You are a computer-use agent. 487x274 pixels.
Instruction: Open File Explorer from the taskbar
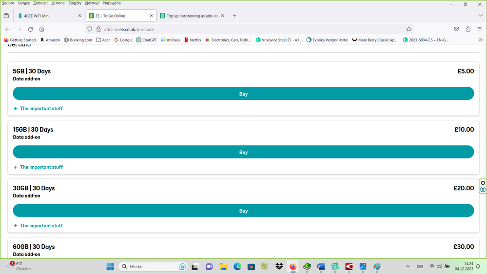223,266
